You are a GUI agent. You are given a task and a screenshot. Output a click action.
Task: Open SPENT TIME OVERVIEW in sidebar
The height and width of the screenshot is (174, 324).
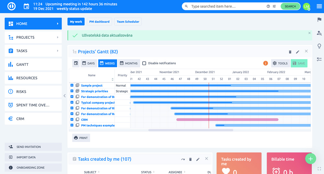tap(33, 105)
